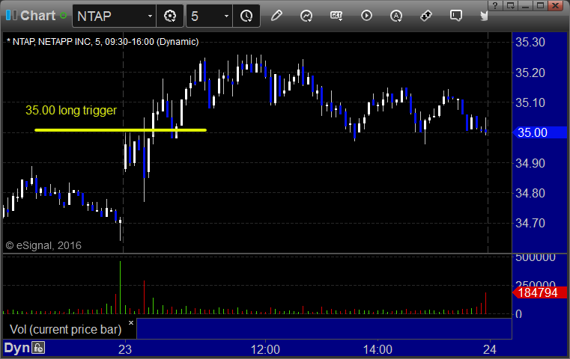The height and width of the screenshot is (359, 570).
Task: Click the 23 date axis label
Action: (125, 349)
